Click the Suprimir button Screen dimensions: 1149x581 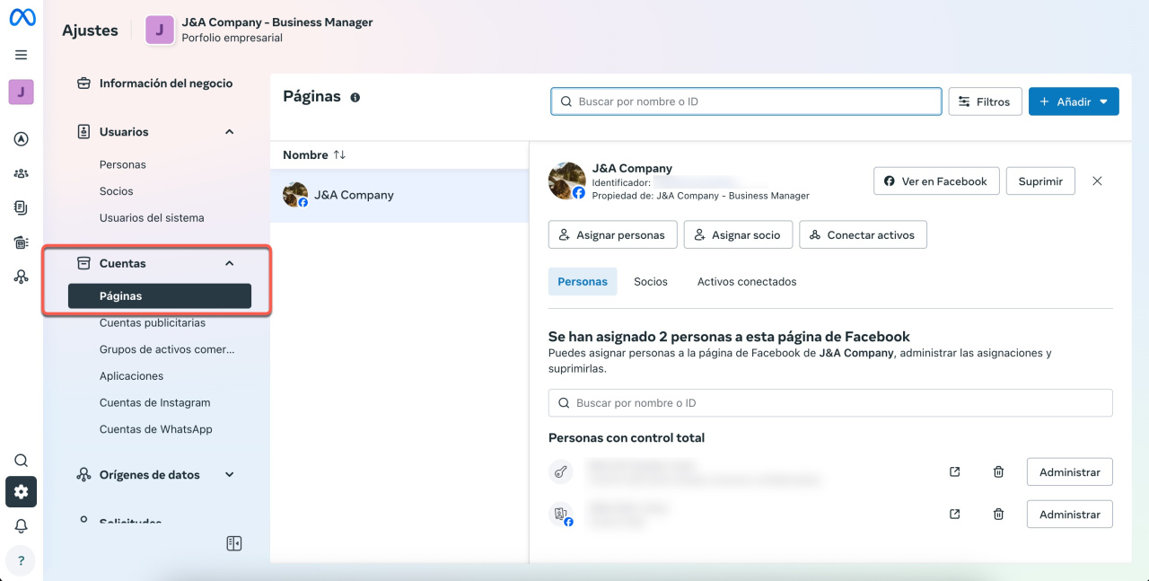(x=1040, y=180)
